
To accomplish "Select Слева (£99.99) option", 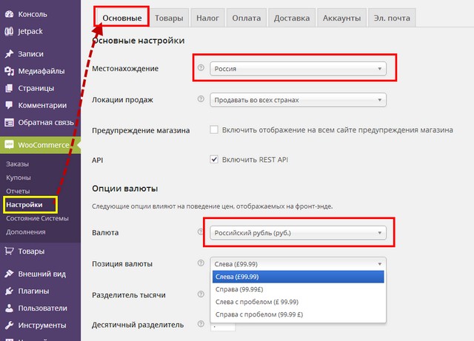I will [x=298, y=277].
